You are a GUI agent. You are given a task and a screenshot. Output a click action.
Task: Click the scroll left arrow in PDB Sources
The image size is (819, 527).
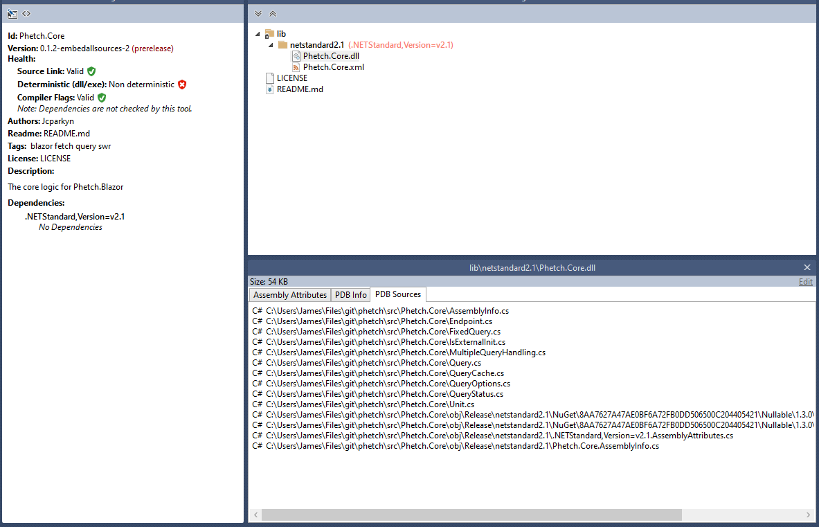point(255,515)
